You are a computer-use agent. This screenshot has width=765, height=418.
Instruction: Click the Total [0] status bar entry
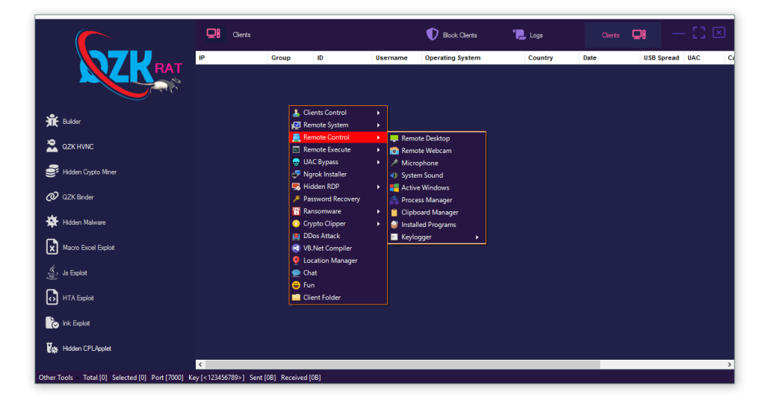(95, 378)
